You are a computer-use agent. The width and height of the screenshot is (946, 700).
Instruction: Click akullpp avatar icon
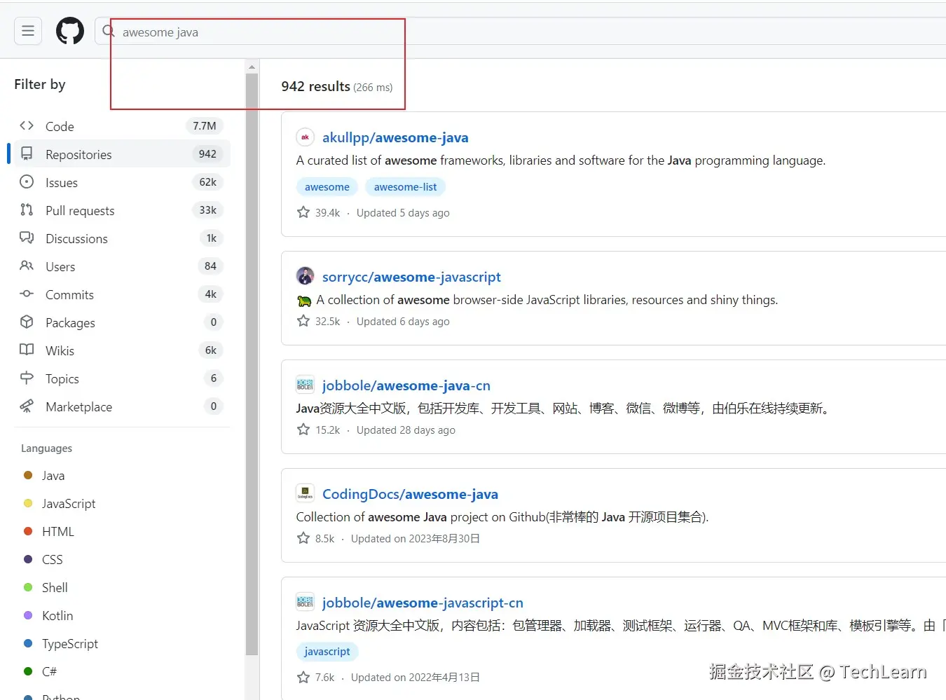tap(305, 137)
